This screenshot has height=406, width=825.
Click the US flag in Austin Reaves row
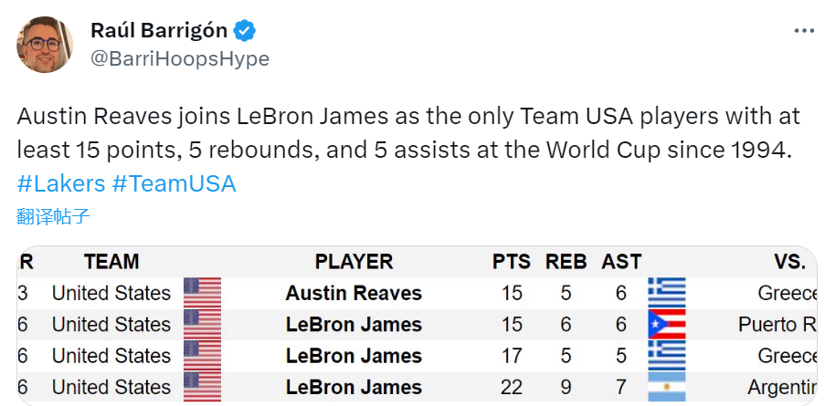pyautogui.click(x=202, y=294)
